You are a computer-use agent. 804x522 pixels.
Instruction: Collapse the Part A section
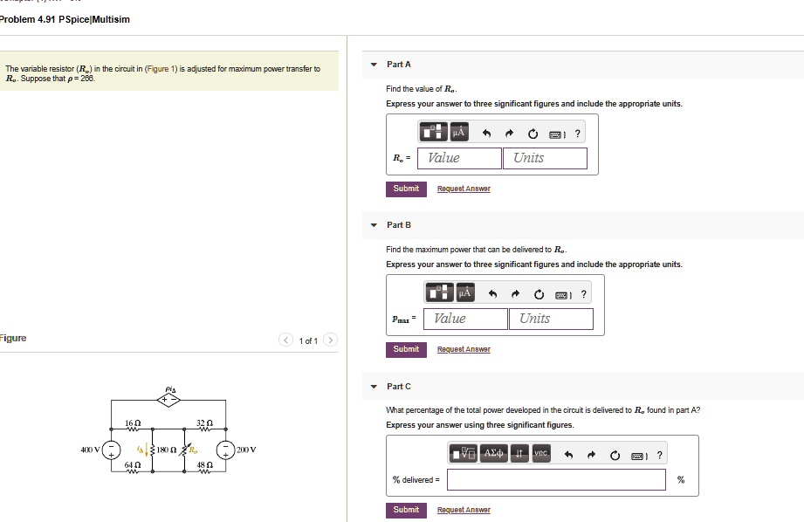point(374,64)
